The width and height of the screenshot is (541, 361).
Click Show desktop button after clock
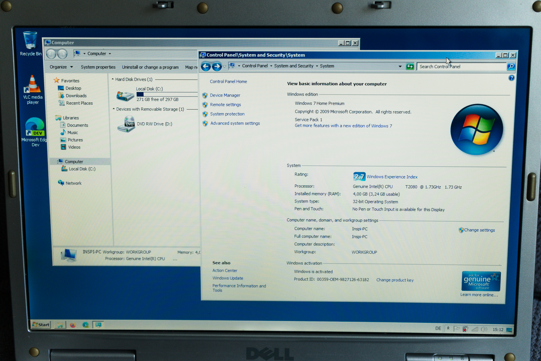[x=509, y=330]
